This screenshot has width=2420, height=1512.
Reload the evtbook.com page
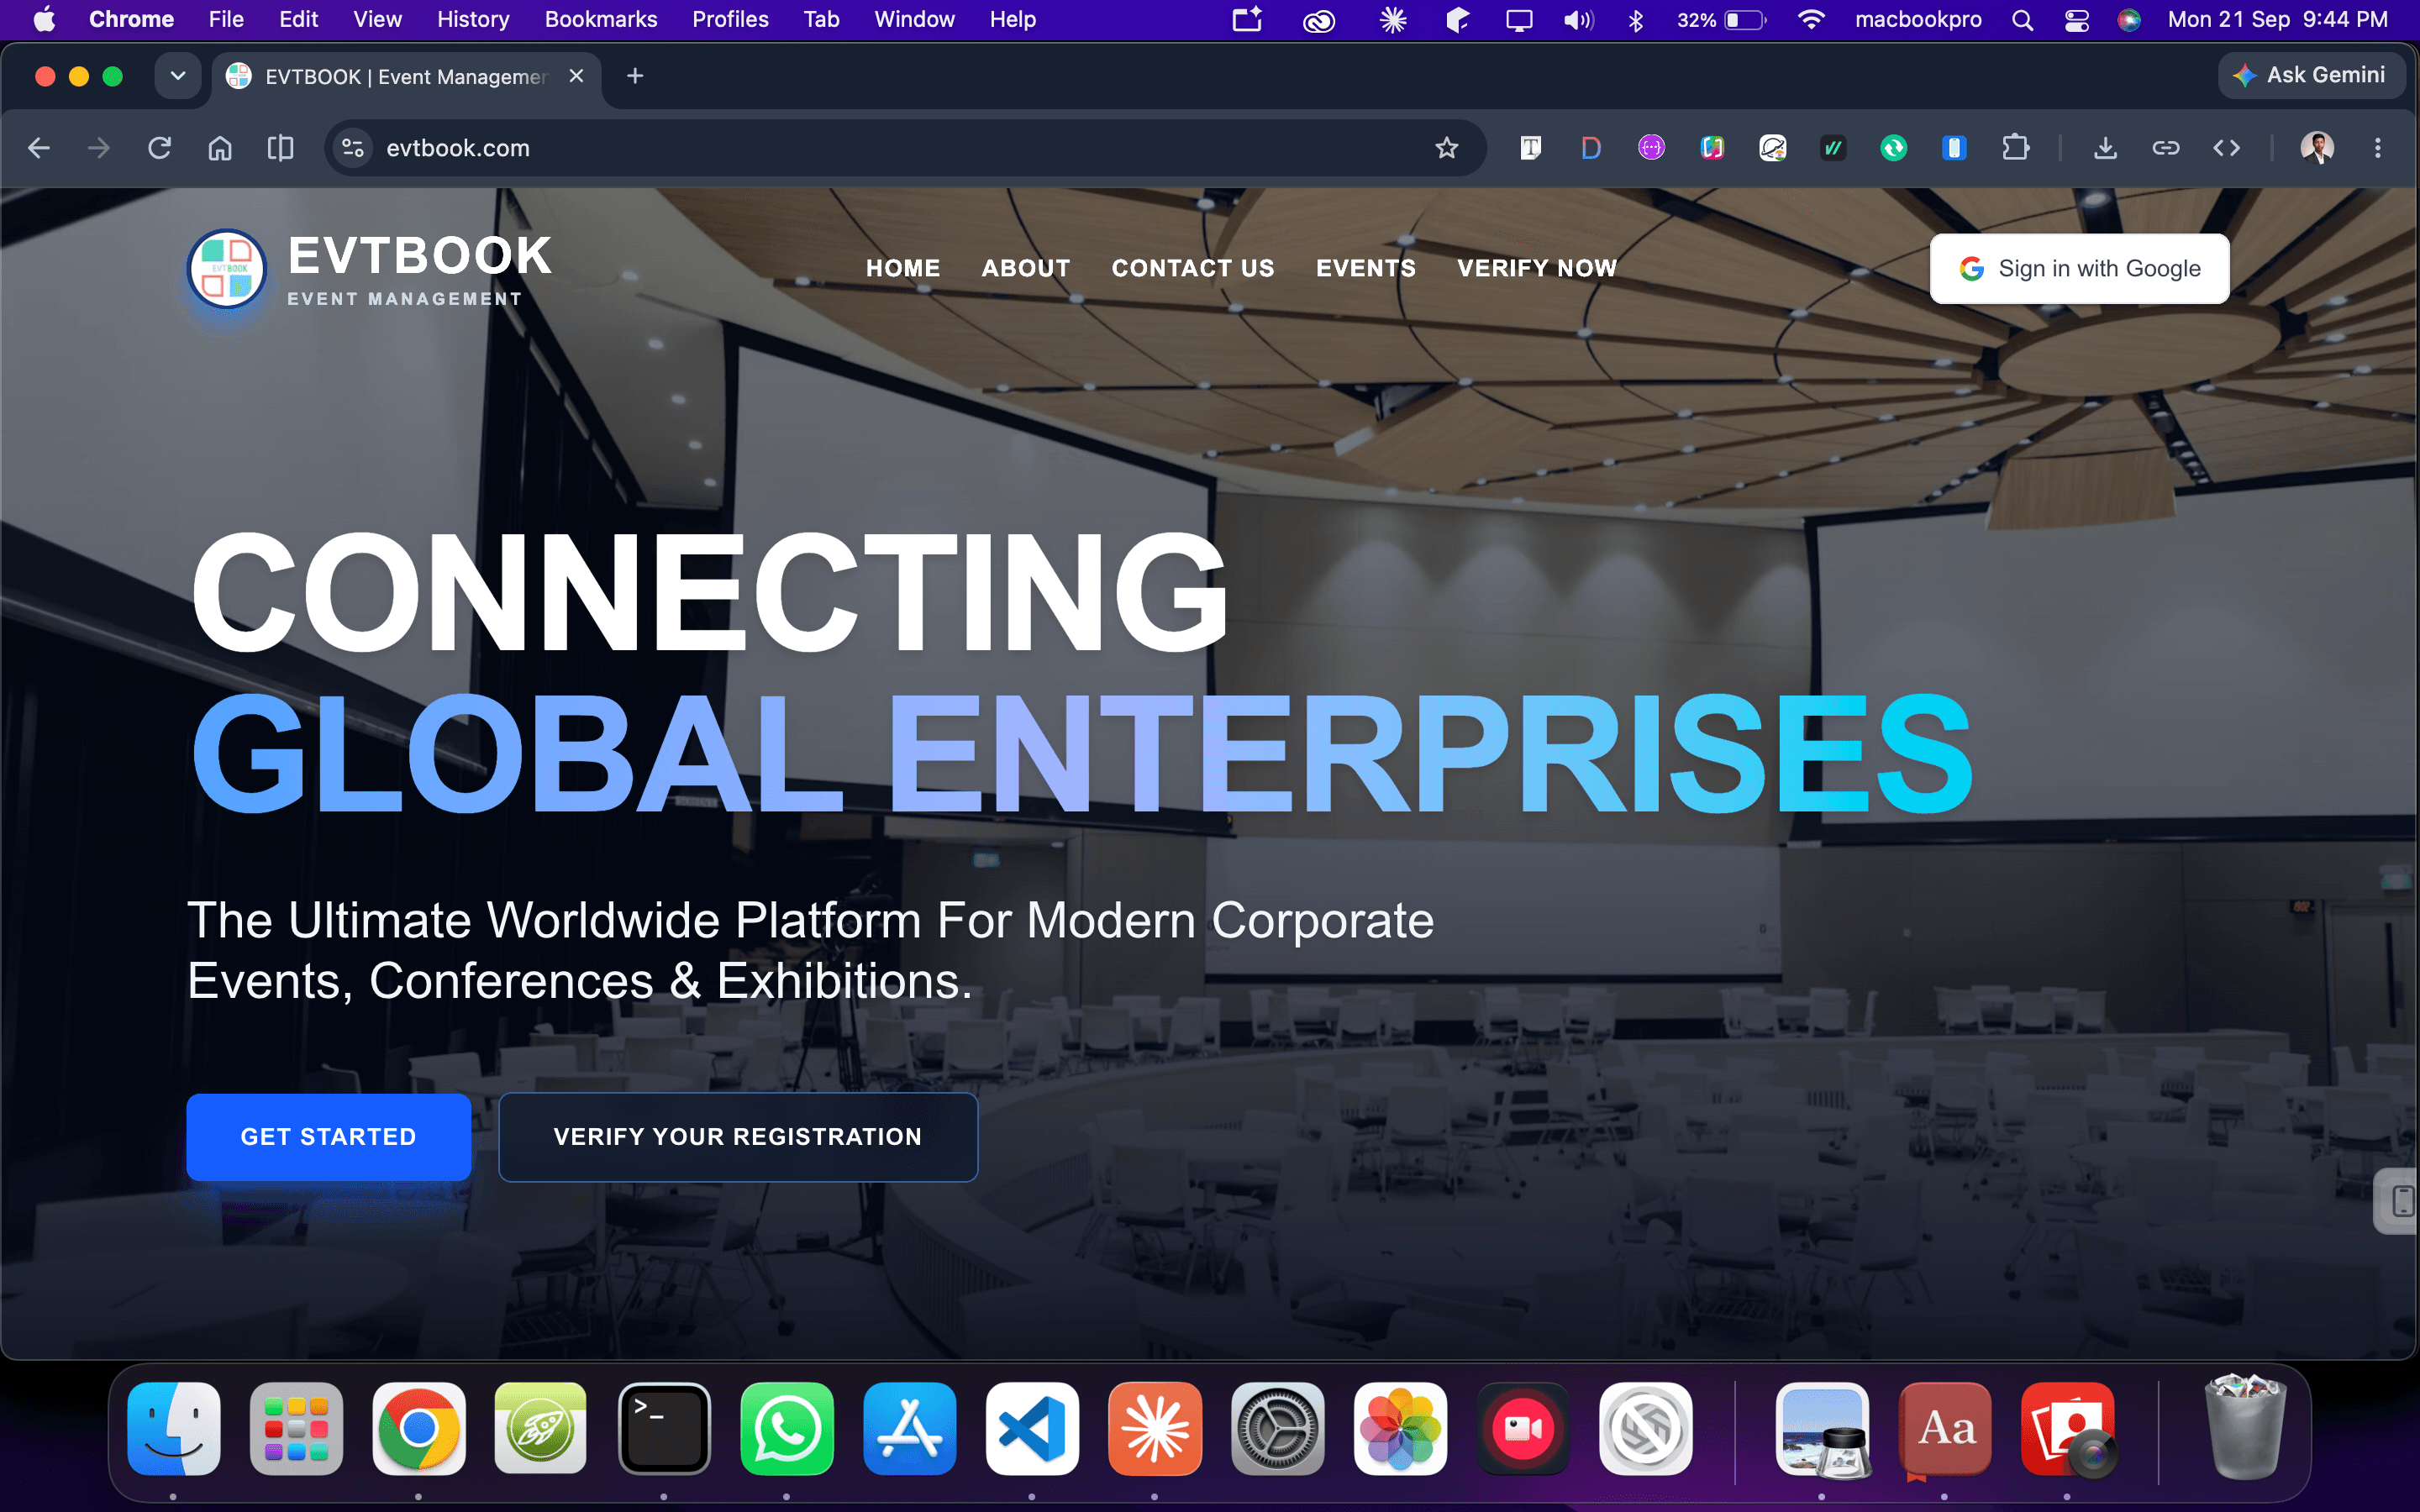(x=159, y=148)
